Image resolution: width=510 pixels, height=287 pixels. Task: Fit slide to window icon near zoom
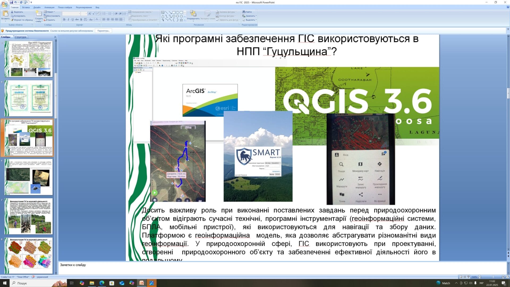point(507,277)
